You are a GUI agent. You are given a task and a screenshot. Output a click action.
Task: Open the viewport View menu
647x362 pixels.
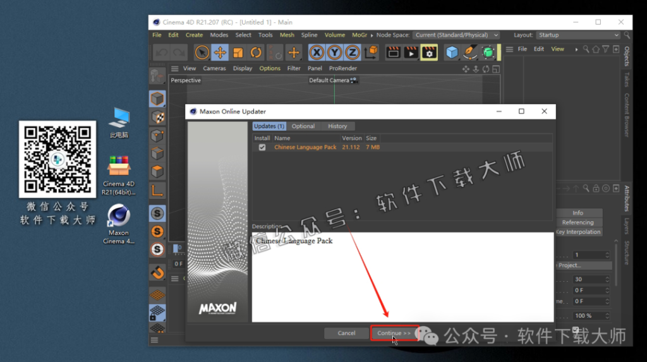click(x=190, y=68)
